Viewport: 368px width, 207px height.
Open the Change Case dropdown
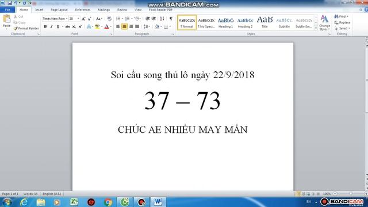pyautogui.click(x=99, y=19)
